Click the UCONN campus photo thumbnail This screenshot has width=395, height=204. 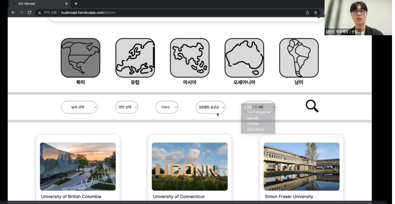click(x=190, y=166)
